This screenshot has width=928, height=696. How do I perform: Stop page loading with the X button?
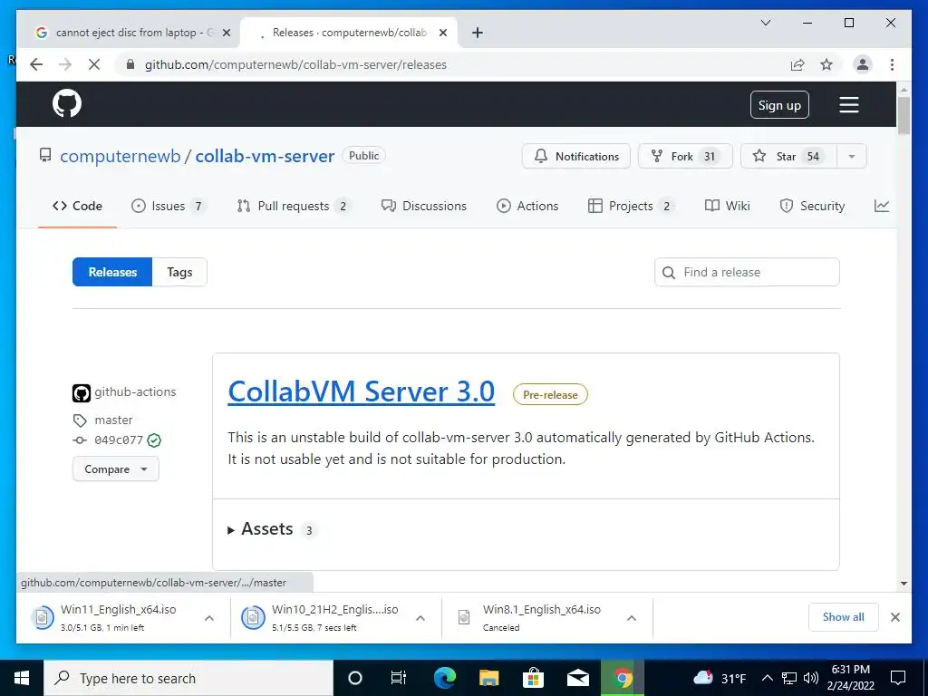93,64
